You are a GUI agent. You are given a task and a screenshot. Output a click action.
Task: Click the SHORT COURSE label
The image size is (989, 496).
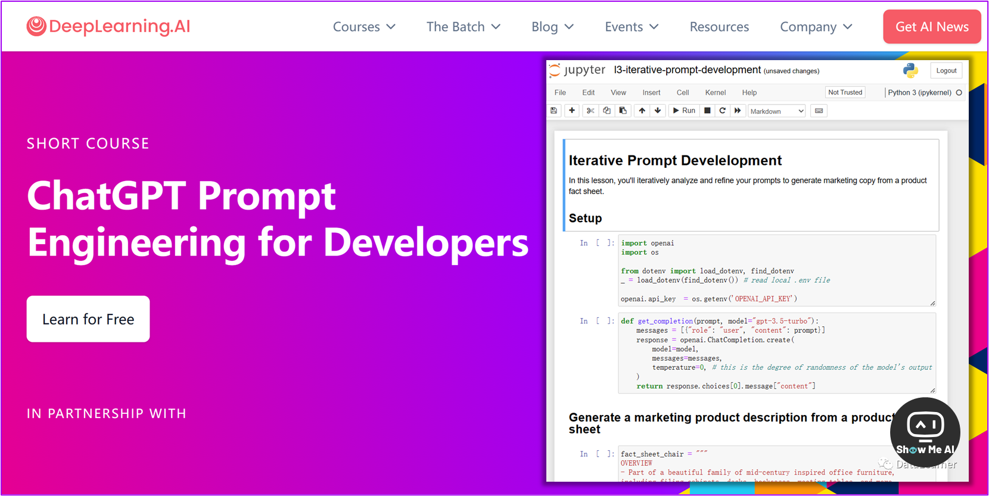click(88, 144)
